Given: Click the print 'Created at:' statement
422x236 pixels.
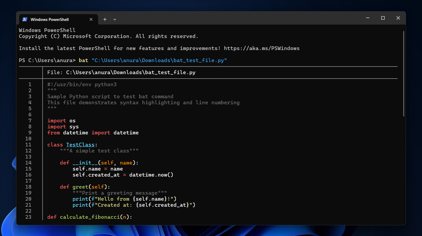Looking at the screenshot, I should (134, 205).
